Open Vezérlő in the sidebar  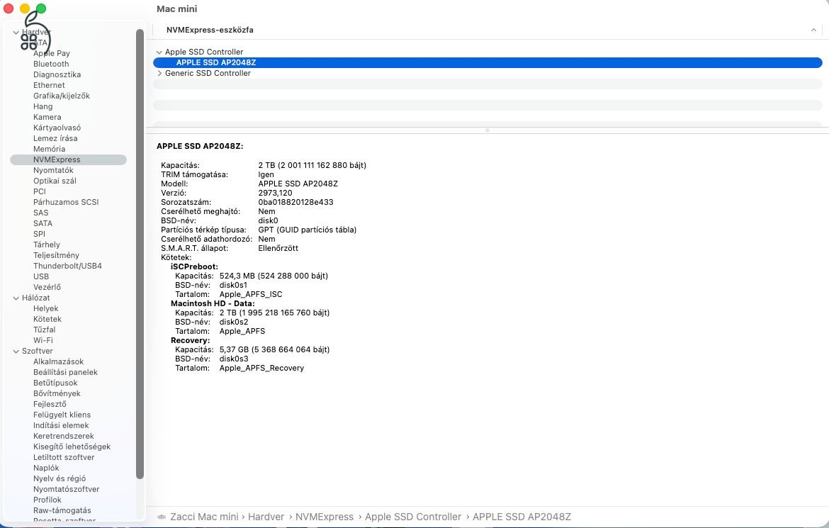[47, 287]
